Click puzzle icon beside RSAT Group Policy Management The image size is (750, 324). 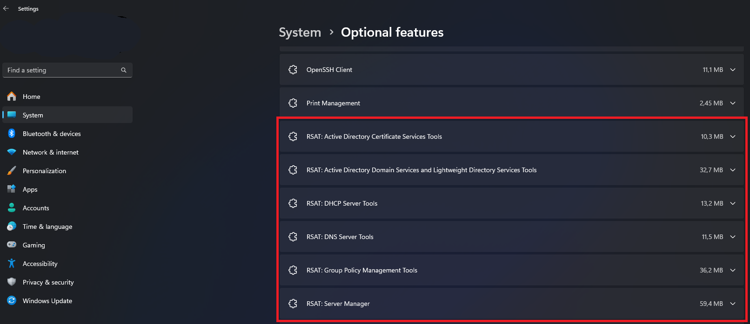(x=293, y=270)
